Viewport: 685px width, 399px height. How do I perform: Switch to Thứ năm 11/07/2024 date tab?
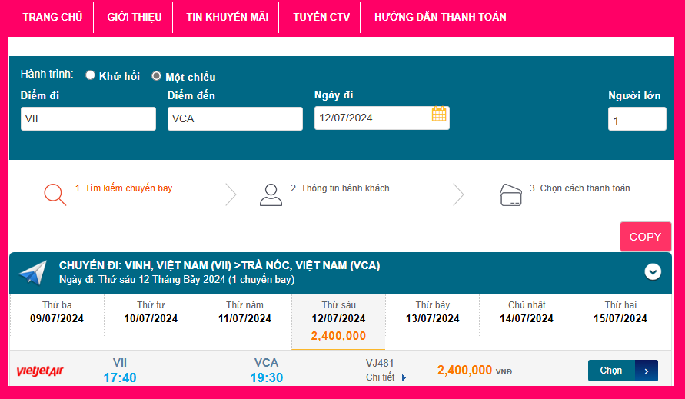point(244,312)
